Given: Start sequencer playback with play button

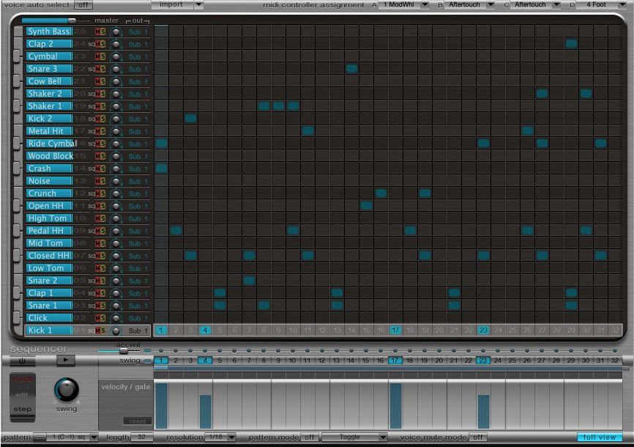Looking at the screenshot, I should pos(65,361).
